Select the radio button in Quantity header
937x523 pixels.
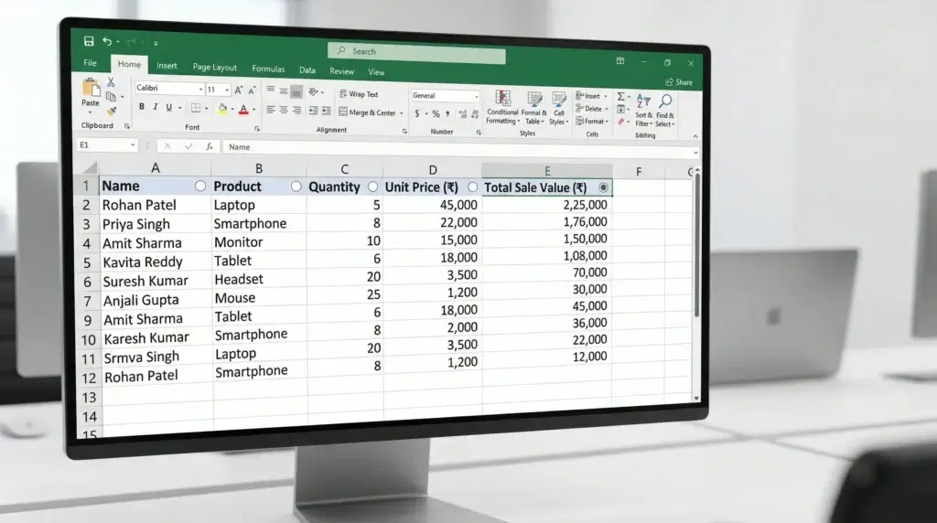pyautogui.click(x=373, y=187)
